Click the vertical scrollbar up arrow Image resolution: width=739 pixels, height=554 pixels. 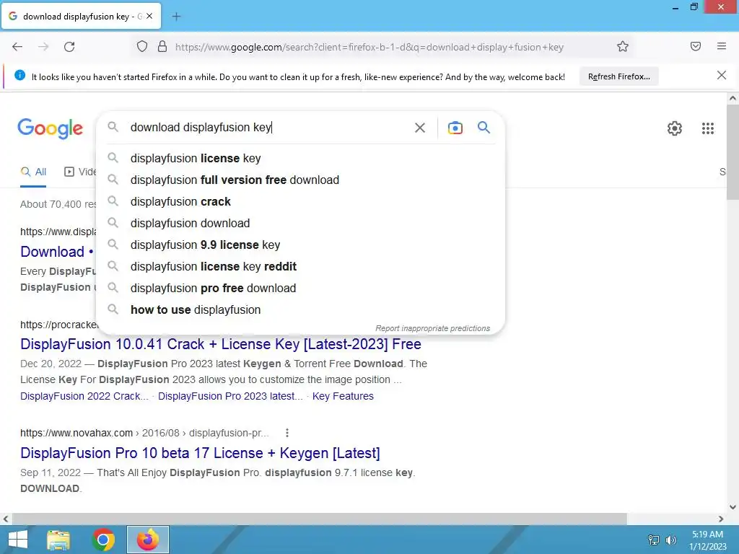[x=733, y=98]
